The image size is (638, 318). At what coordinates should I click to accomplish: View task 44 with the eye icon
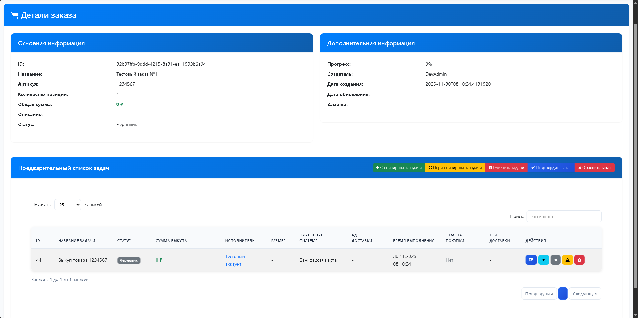[x=544, y=260]
